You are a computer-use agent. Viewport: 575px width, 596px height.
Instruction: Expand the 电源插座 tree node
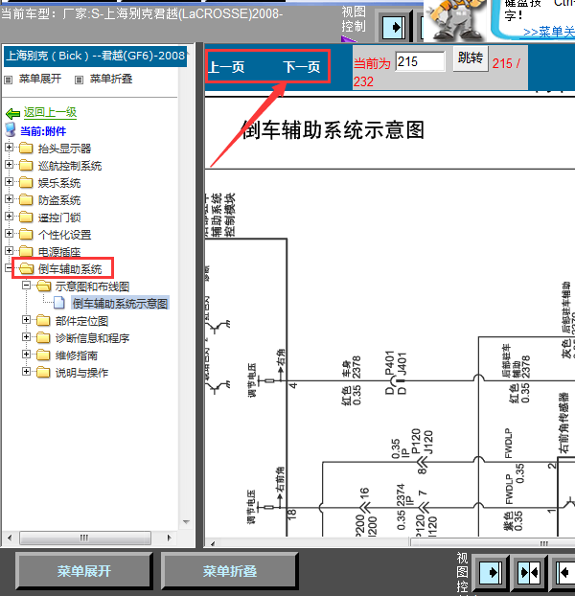pos(10,250)
